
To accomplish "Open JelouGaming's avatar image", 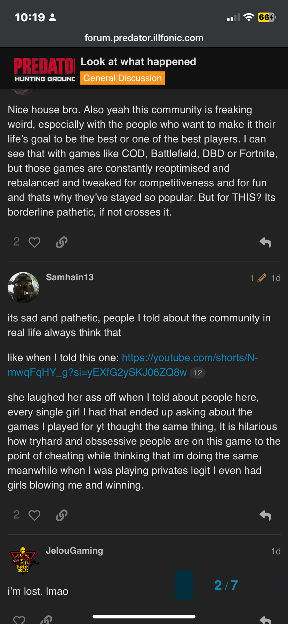I will [x=23, y=560].
